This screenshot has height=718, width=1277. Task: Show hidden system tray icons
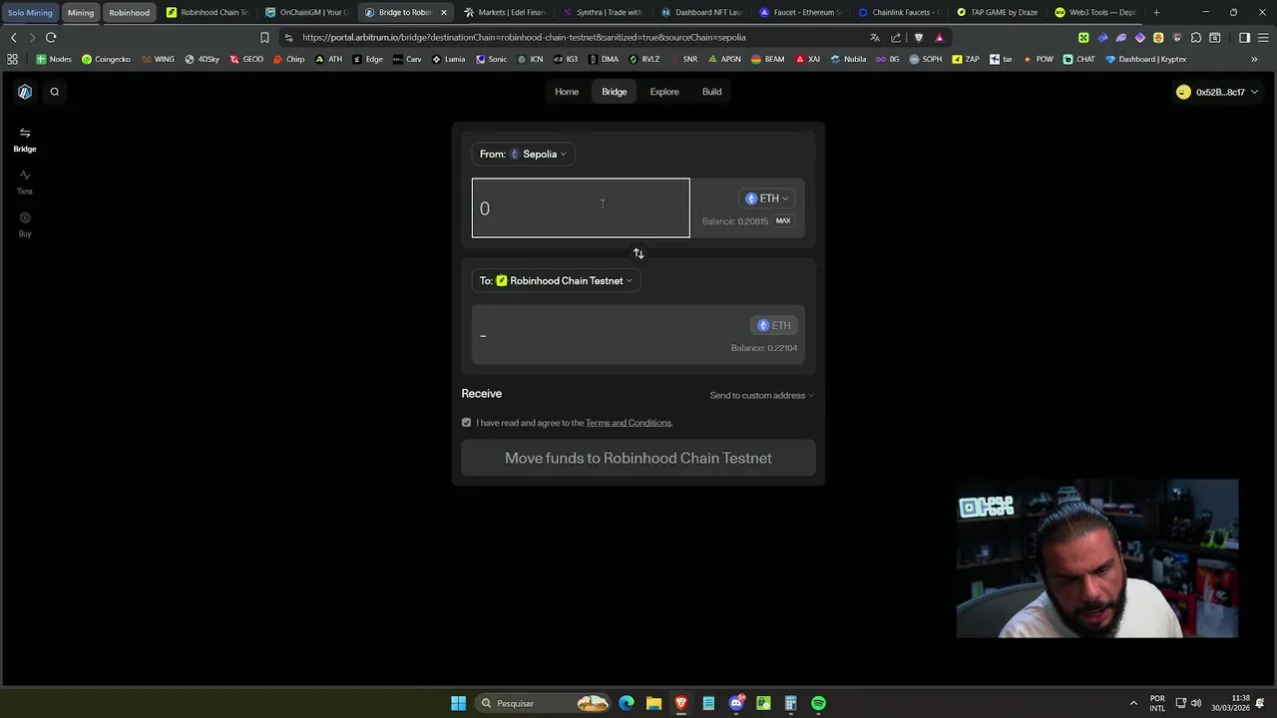point(1133,703)
